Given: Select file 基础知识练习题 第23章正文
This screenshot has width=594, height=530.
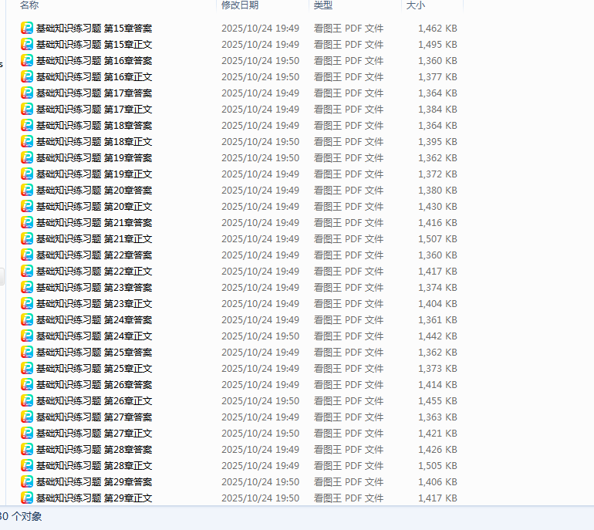Looking at the screenshot, I should coord(94,303).
